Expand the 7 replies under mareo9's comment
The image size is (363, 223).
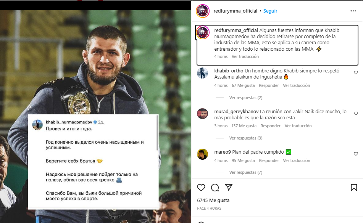pos(245,173)
